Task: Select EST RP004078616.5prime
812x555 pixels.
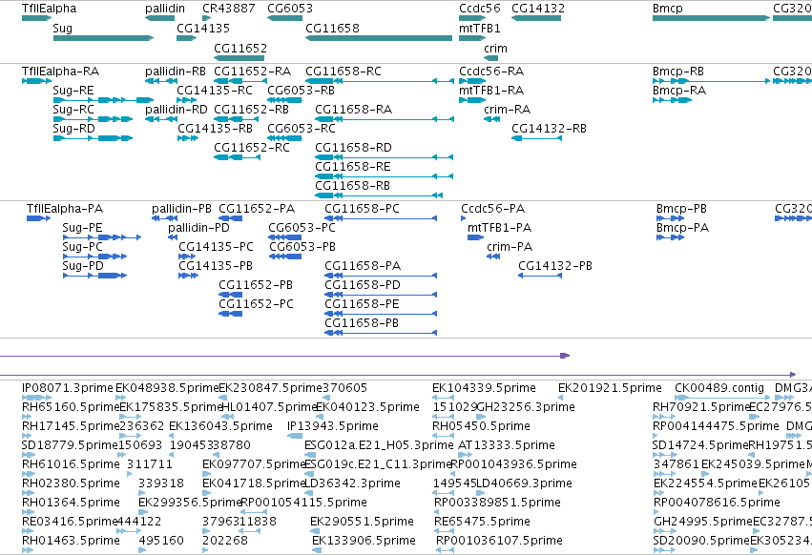Action: pyautogui.click(x=658, y=512)
